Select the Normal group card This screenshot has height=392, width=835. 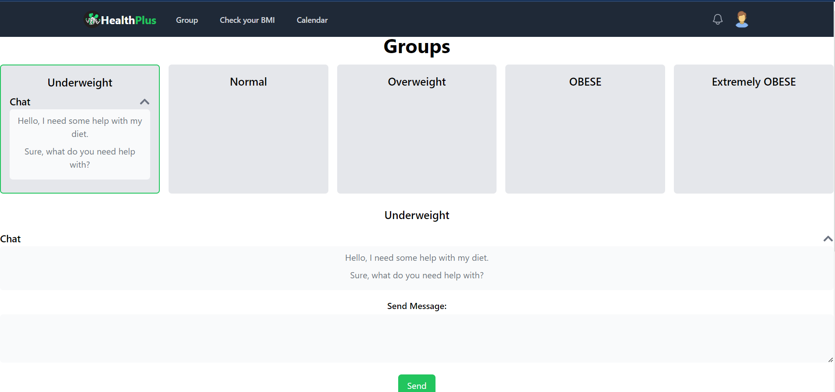click(248, 129)
